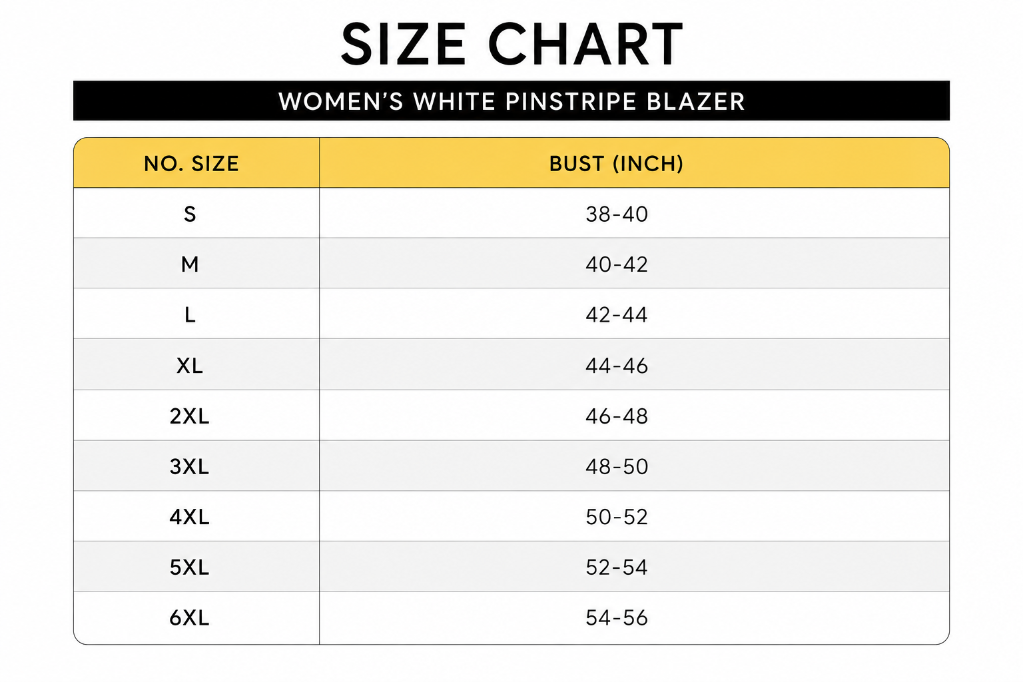Click the SIZE CHART title
This screenshot has height=682, width=1023.
(x=511, y=45)
